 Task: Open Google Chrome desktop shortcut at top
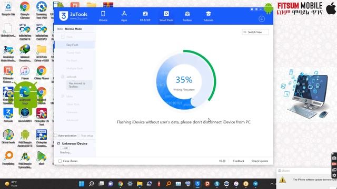[25, 9]
